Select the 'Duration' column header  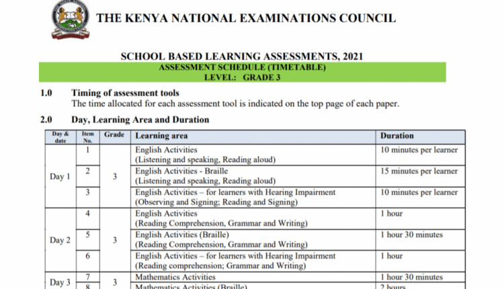[397, 136]
